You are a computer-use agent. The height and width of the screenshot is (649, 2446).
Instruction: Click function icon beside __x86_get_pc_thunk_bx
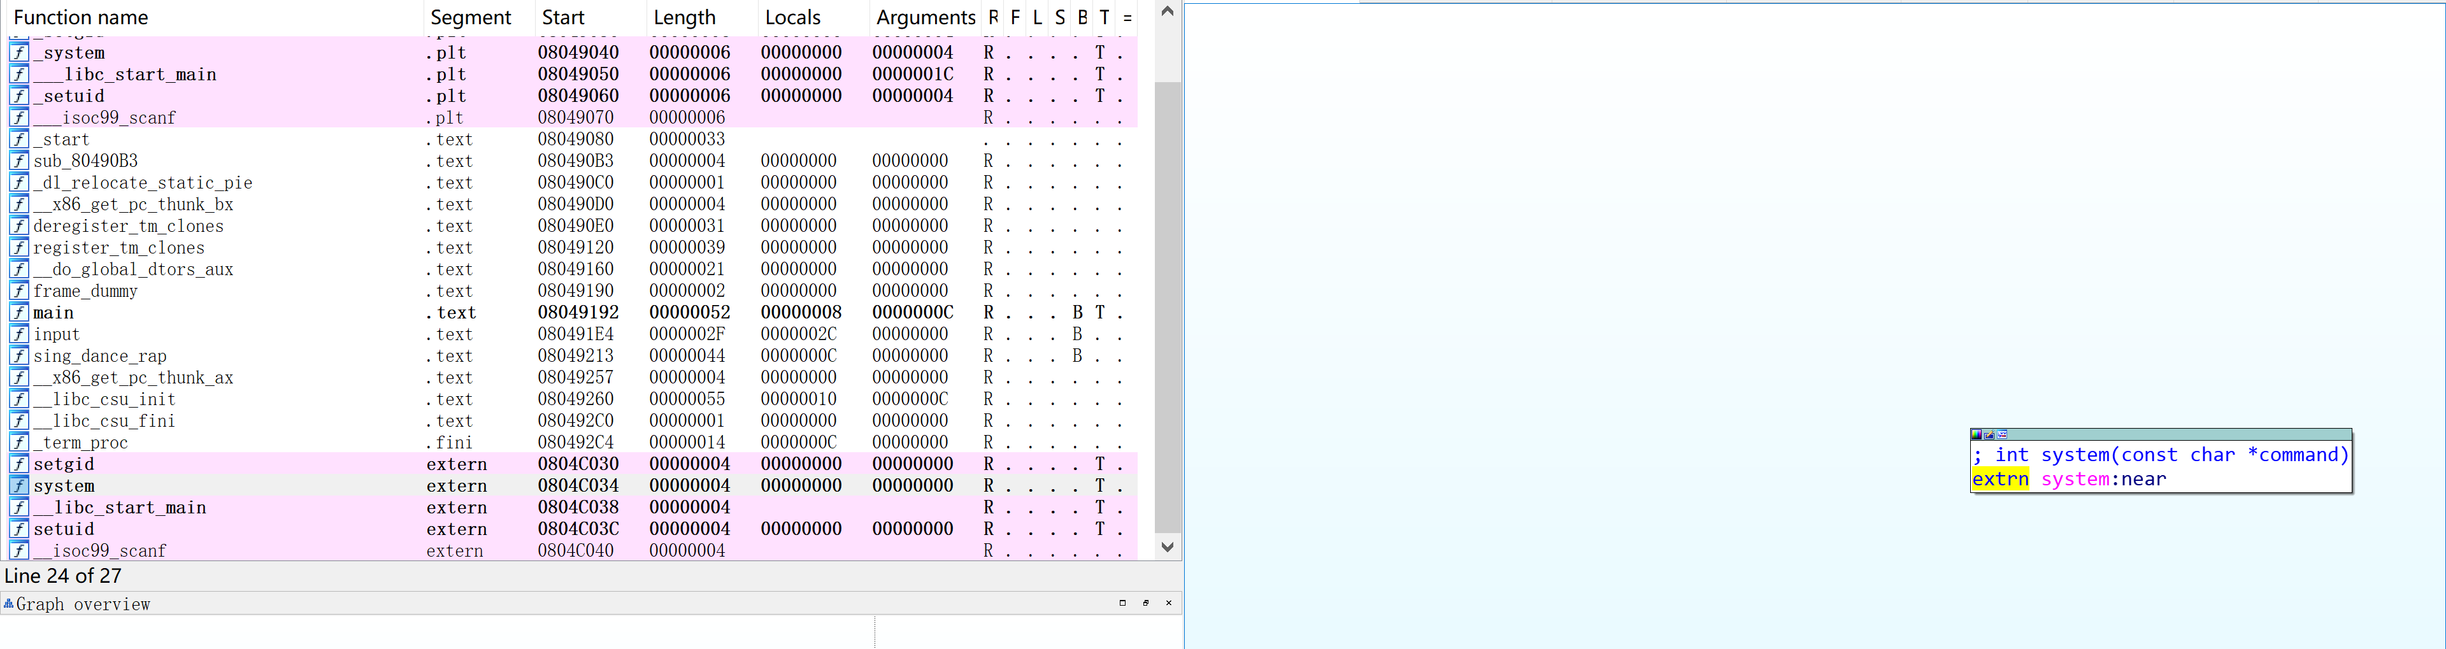click(x=19, y=205)
